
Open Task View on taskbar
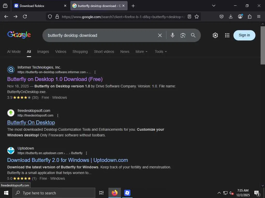click(101, 193)
